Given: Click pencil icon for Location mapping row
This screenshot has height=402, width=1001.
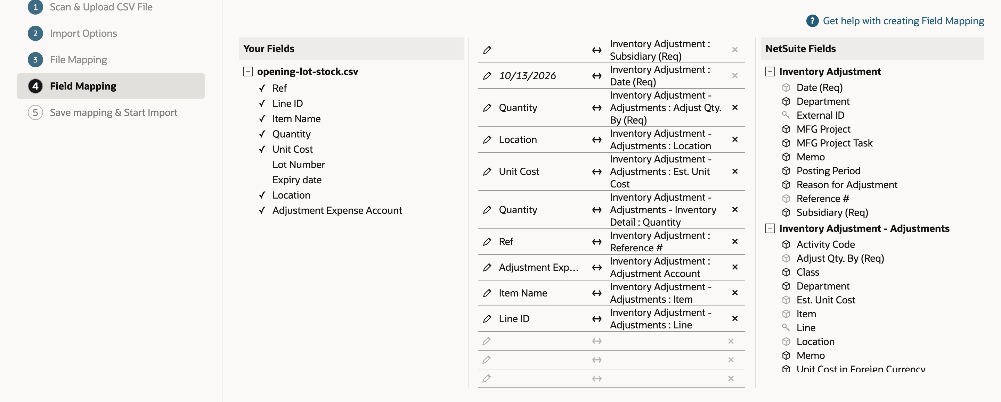Looking at the screenshot, I should (x=487, y=140).
